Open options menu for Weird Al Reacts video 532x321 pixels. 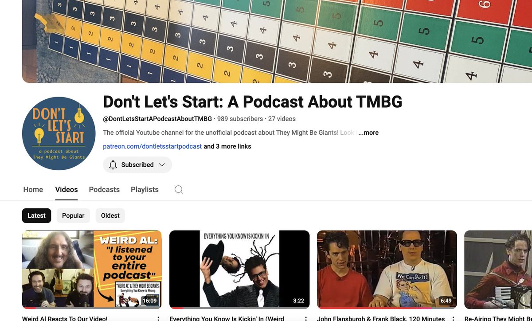[x=158, y=318]
